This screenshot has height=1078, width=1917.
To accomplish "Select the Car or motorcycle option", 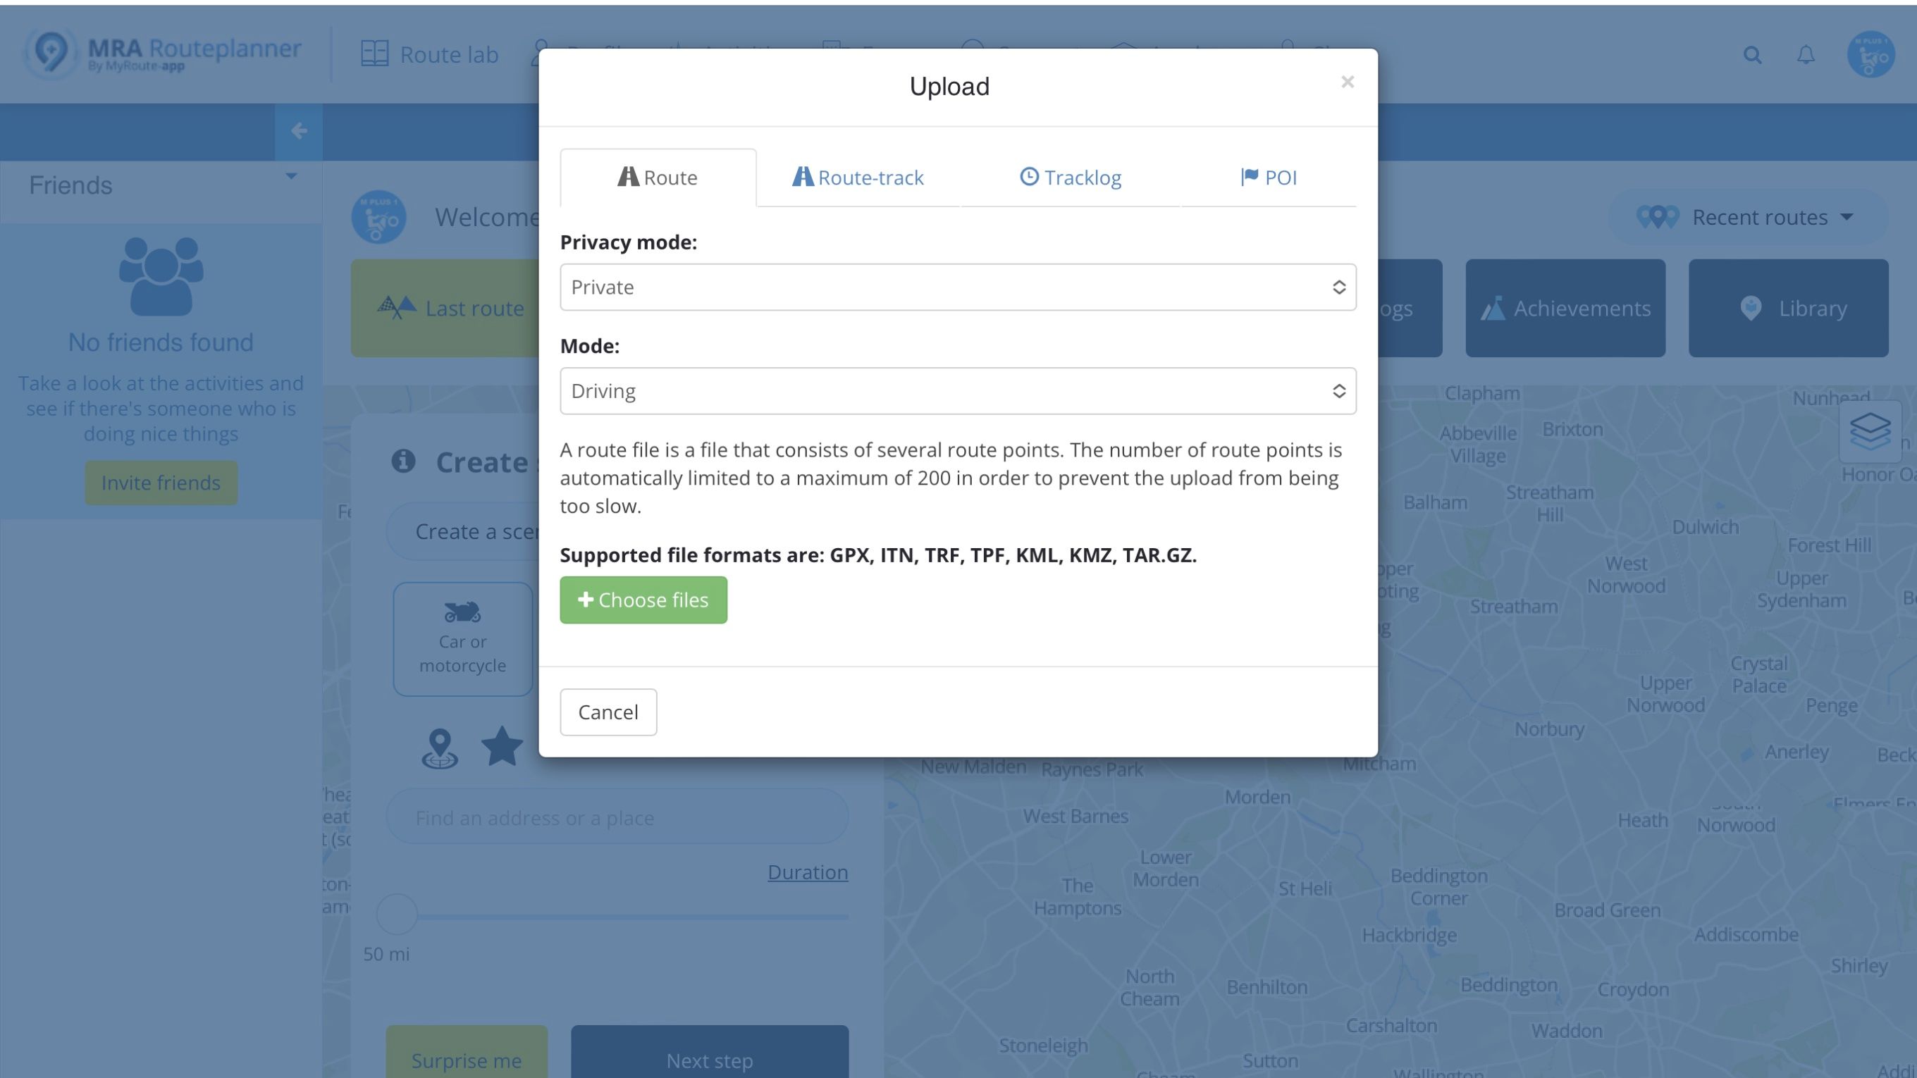I will (462, 638).
